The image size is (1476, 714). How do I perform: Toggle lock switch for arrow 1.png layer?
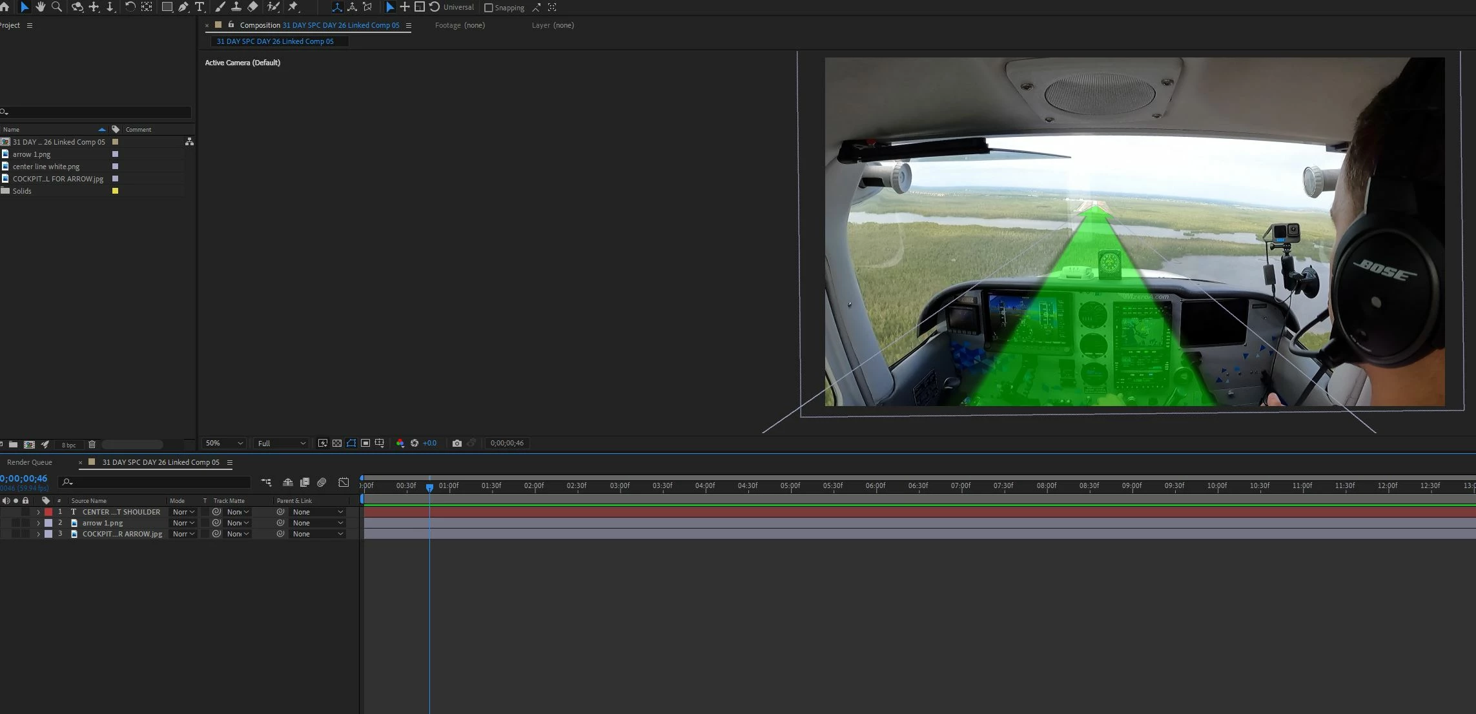26,523
